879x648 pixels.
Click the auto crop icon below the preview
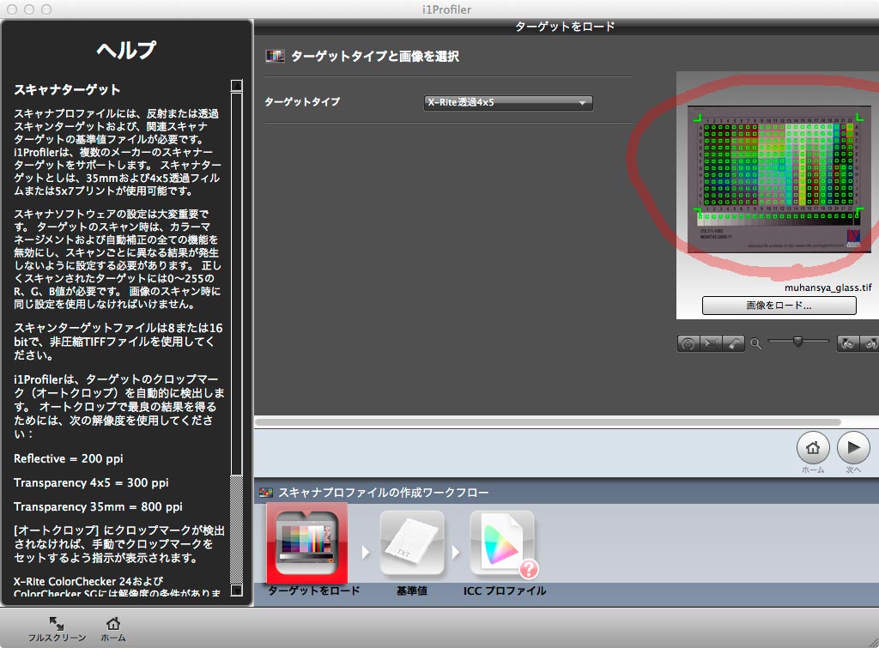pyautogui.click(x=688, y=343)
